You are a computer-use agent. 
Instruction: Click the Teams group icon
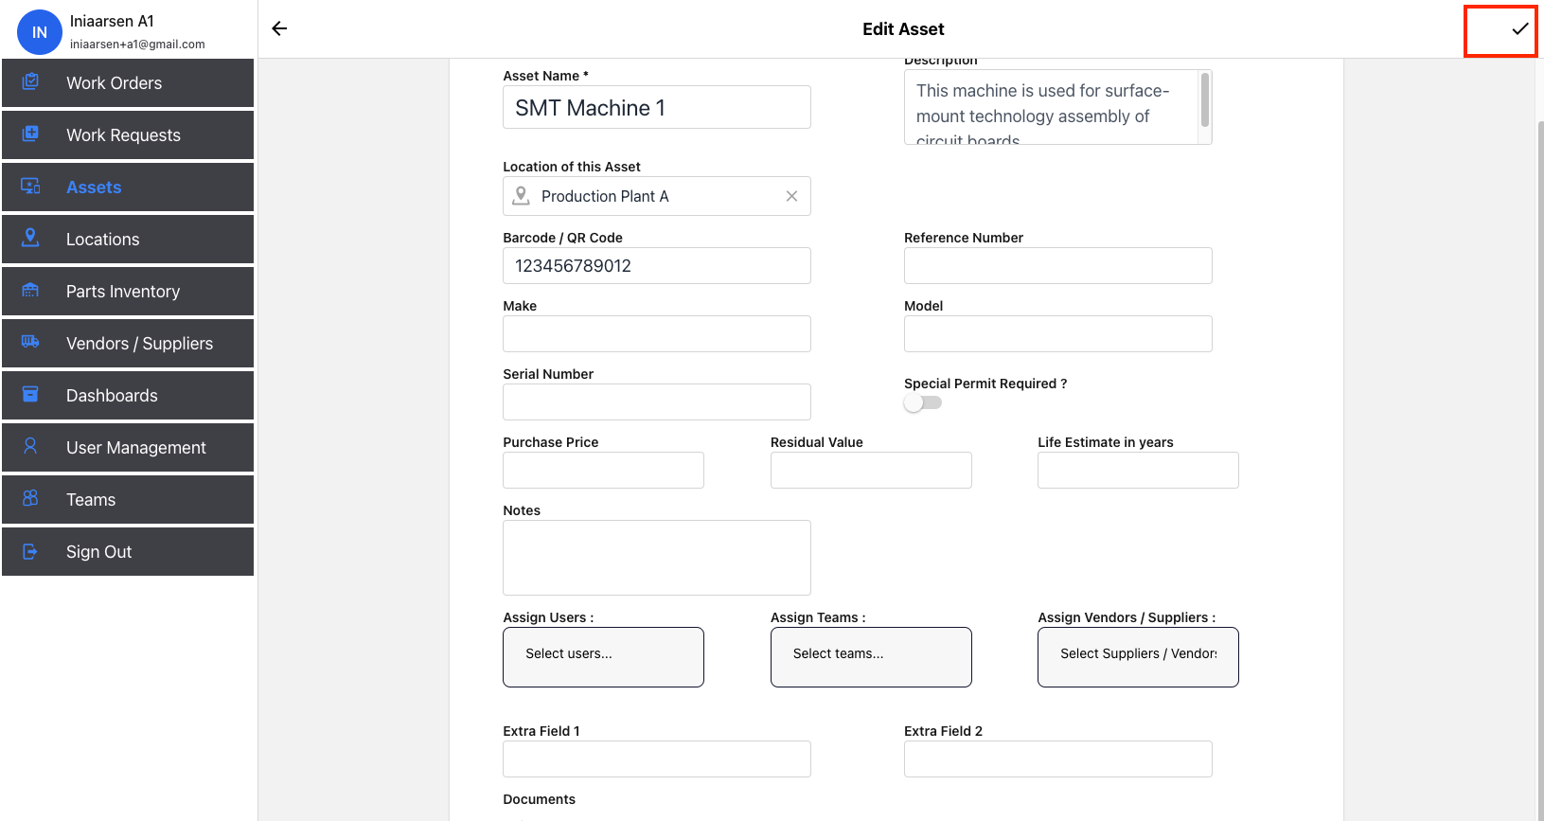(x=30, y=498)
